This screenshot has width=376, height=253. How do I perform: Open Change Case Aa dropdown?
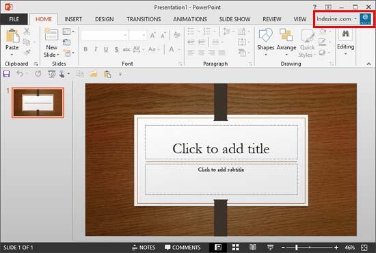pyautogui.click(x=154, y=49)
